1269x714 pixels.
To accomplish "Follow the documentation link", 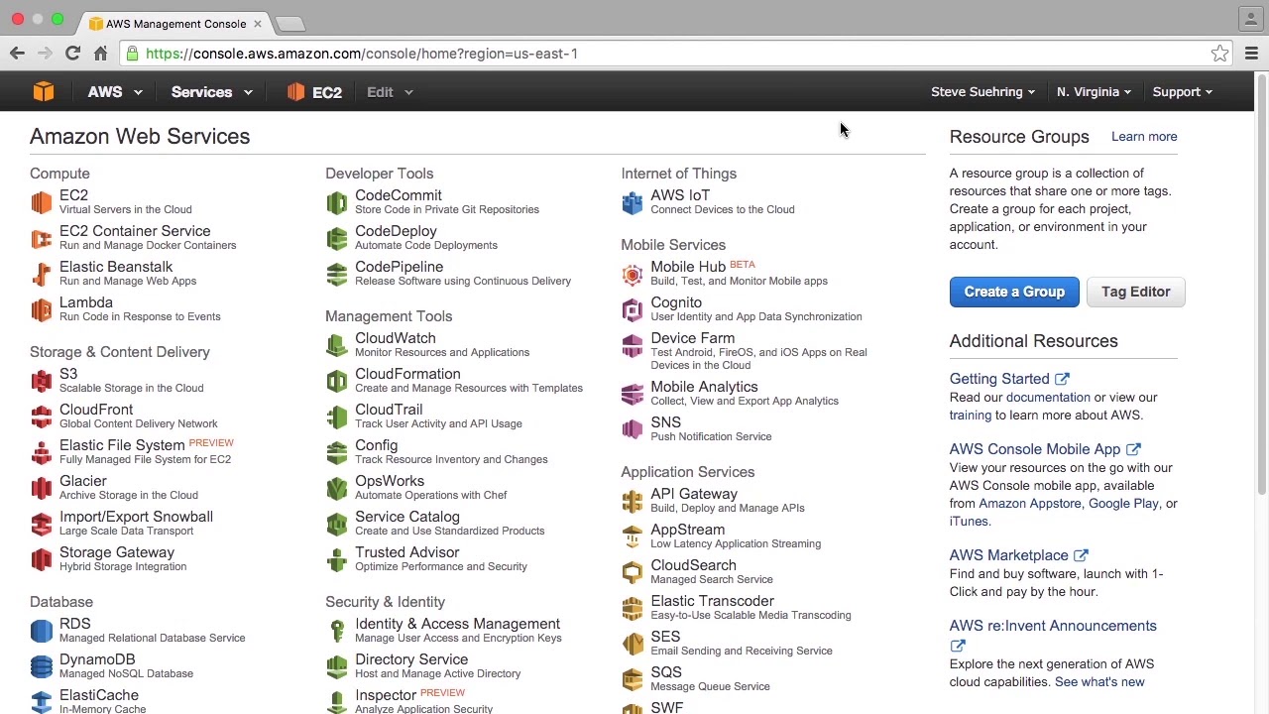I will point(1048,398).
